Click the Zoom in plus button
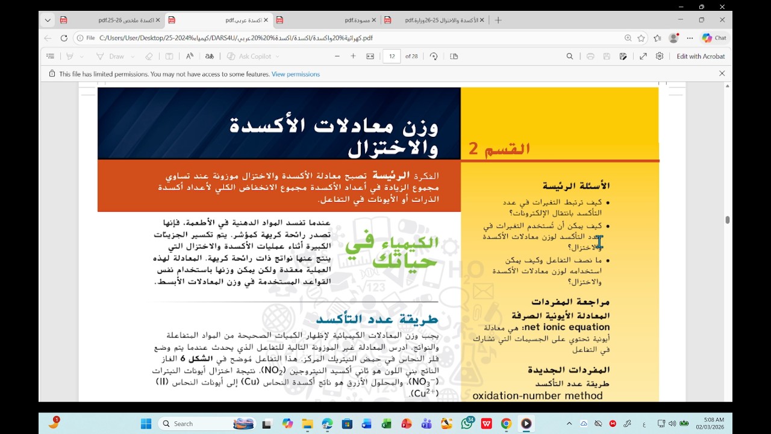Screen dimensions: 771x434 pos(353,56)
